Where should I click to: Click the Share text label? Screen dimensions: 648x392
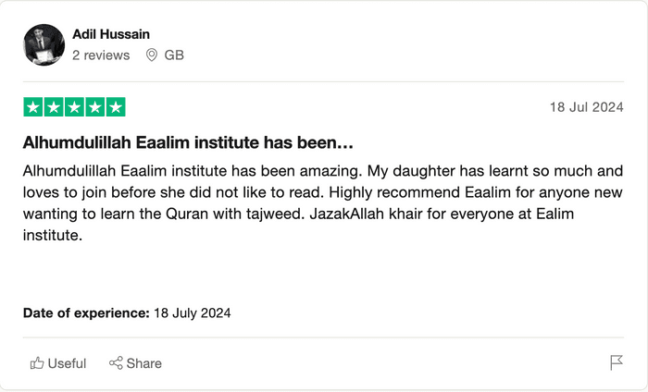(144, 363)
